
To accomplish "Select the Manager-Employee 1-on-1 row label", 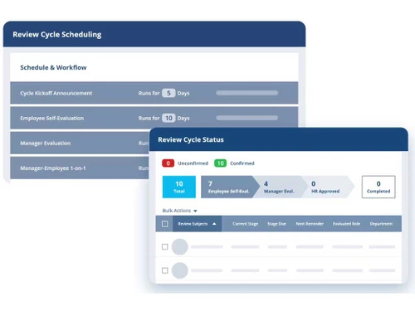I will click(53, 168).
